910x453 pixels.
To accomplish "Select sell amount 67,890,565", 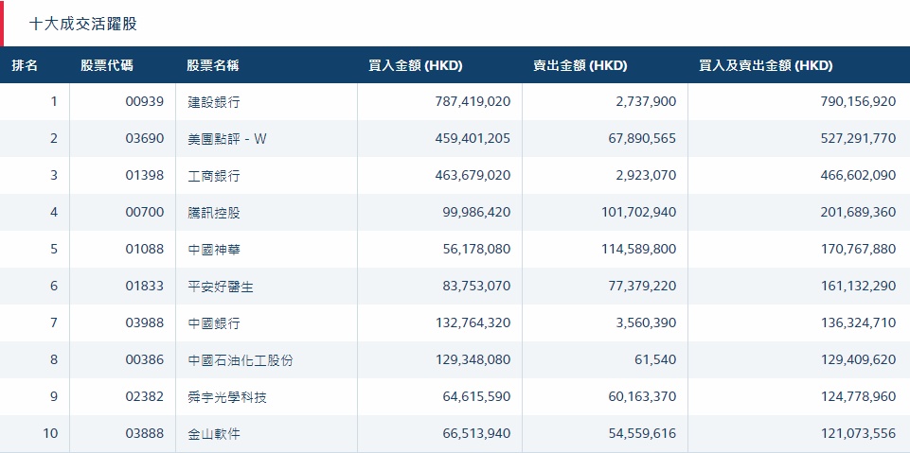I will coord(642,139).
